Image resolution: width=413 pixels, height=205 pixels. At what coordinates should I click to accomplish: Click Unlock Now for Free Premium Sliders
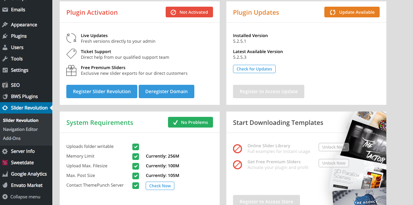click(x=334, y=163)
